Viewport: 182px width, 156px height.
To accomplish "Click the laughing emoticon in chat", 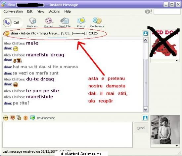I will 16,85.
